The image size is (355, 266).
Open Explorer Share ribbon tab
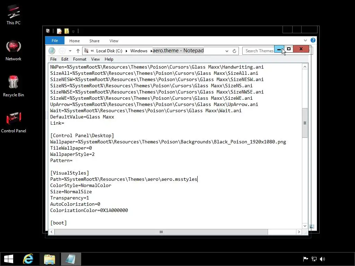point(94,41)
